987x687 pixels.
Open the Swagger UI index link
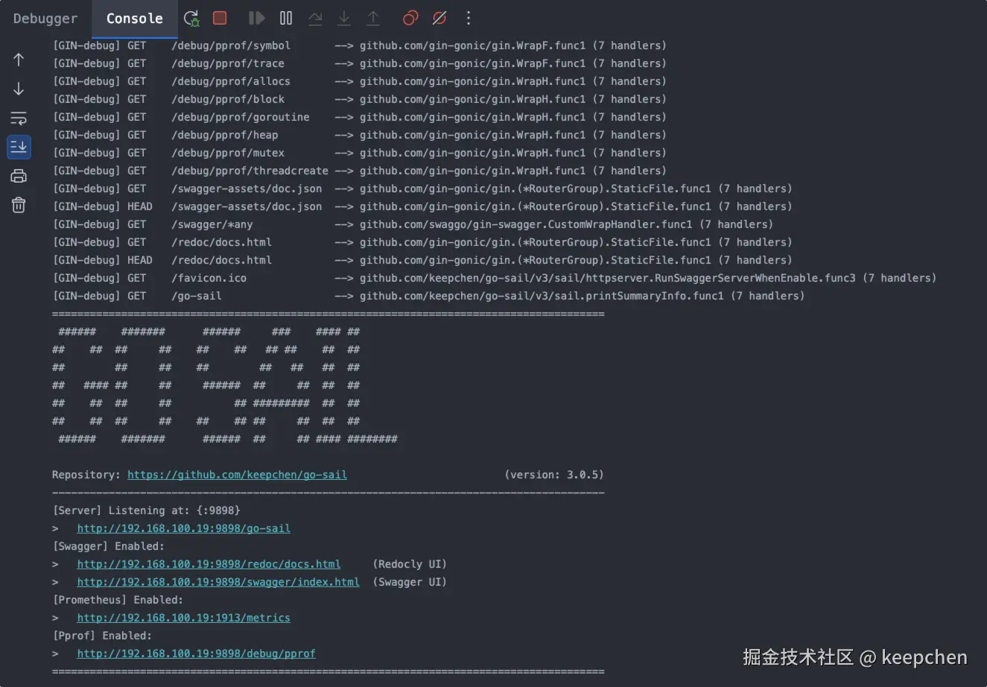click(218, 582)
